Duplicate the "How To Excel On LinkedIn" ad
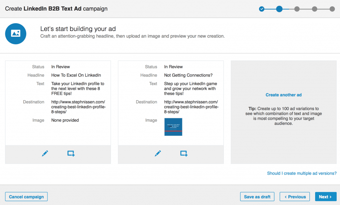 [x=71, y=153]
